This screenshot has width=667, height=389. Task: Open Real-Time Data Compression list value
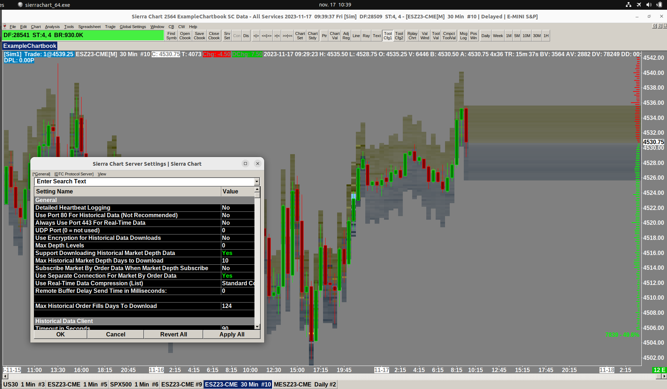coord(238,283)
